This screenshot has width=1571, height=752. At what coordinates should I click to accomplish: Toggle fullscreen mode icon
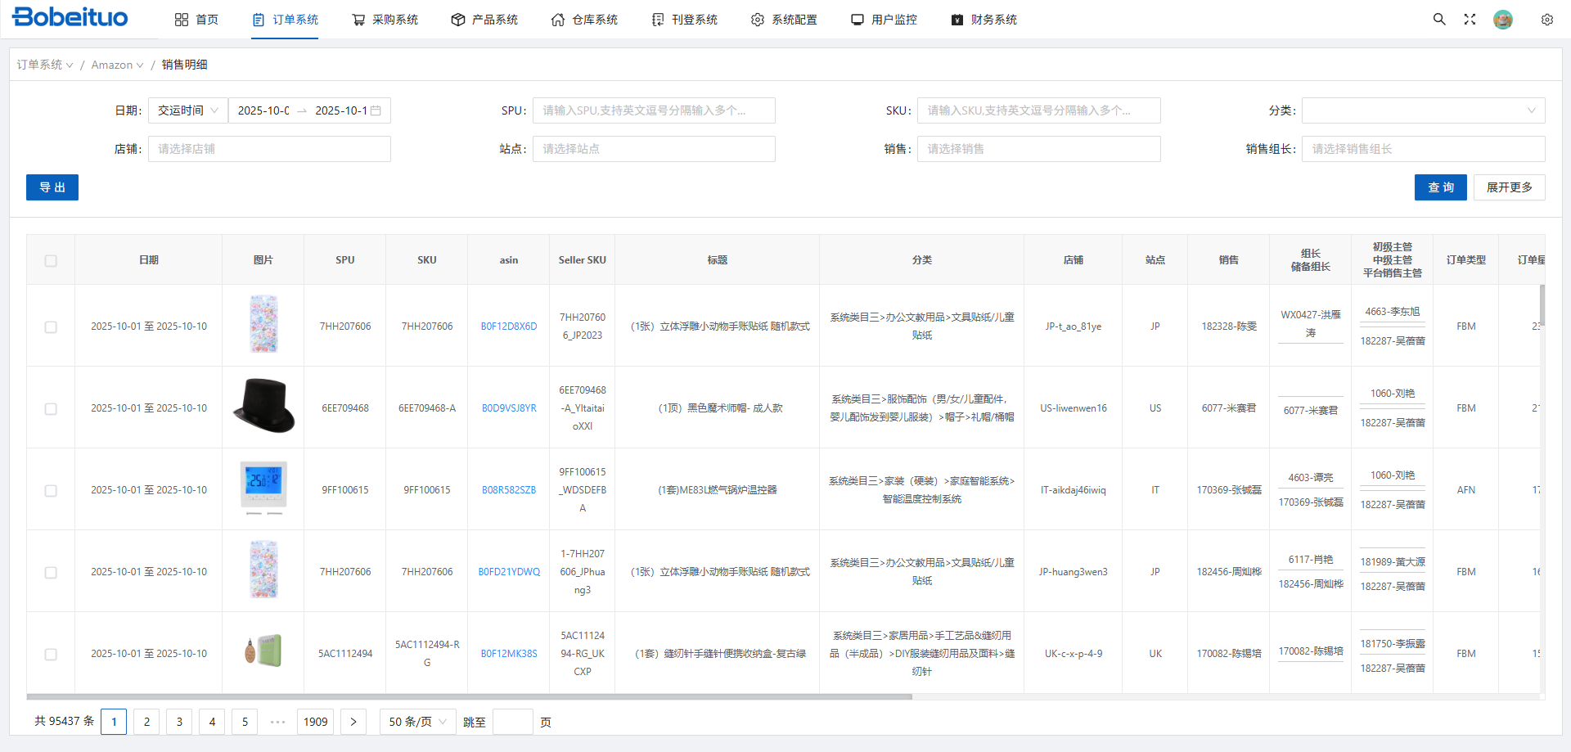[x=1470, y=20]
